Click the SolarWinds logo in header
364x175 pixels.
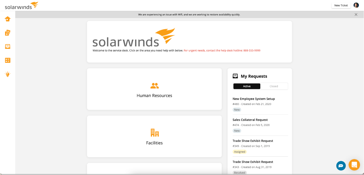click(21, 6)
